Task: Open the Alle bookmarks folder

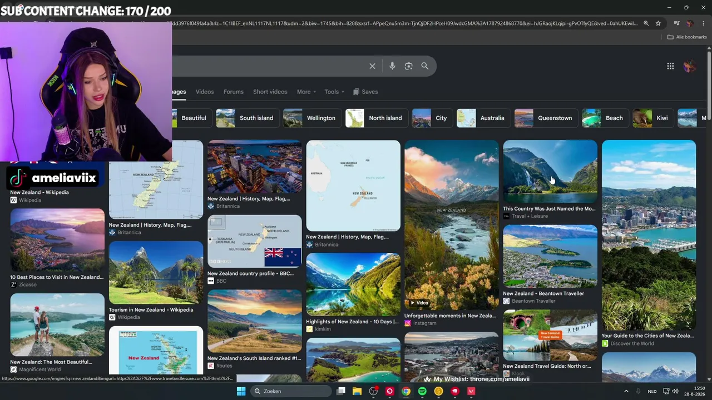Action: (687, 37)
